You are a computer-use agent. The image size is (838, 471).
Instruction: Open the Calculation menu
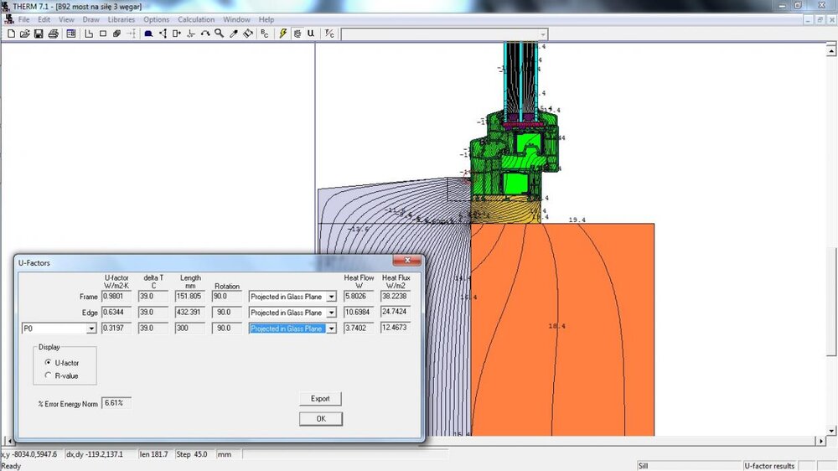coord(195,19)
